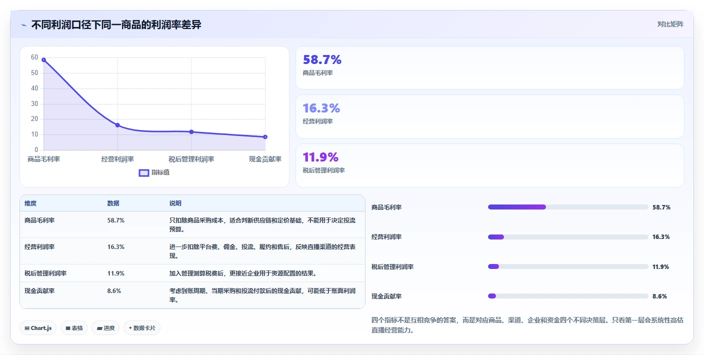Click the chart point for 经营利润率
The height and width of the screenshot is (355, 704).
pyautogui.click(x=117, y=125)
